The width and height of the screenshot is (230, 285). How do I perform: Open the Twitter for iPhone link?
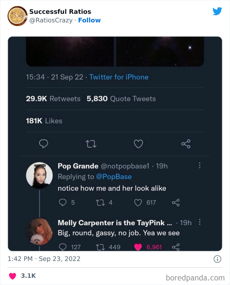point(119,77)
